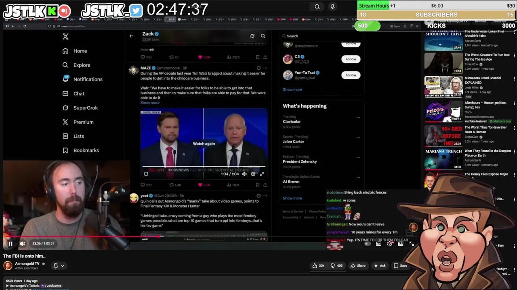Like the YouTube video showing 30k
This screenshot has width=517, height=290.
(318, 266)
